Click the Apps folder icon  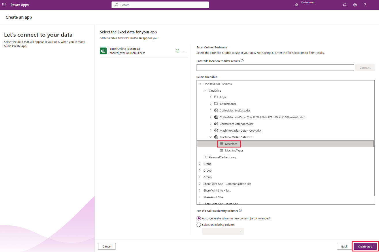(x=216, y=97)
